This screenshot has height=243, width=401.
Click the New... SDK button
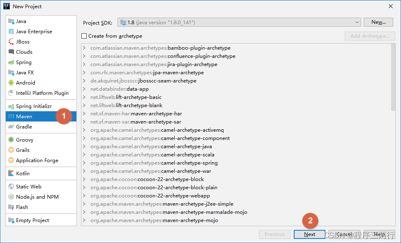tap(378, 22)
